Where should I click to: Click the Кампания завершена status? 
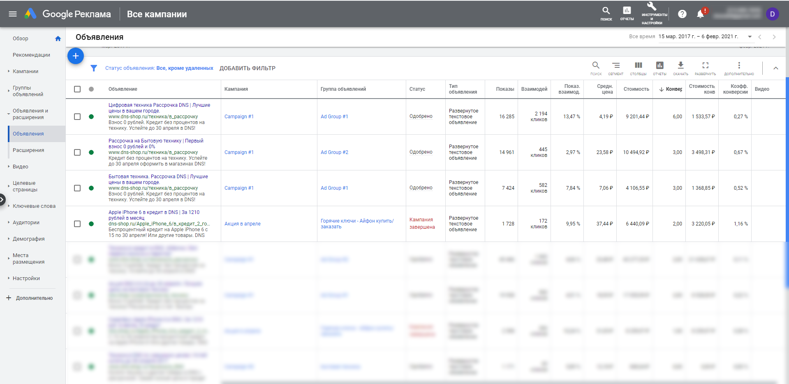[x=422, y=223]
